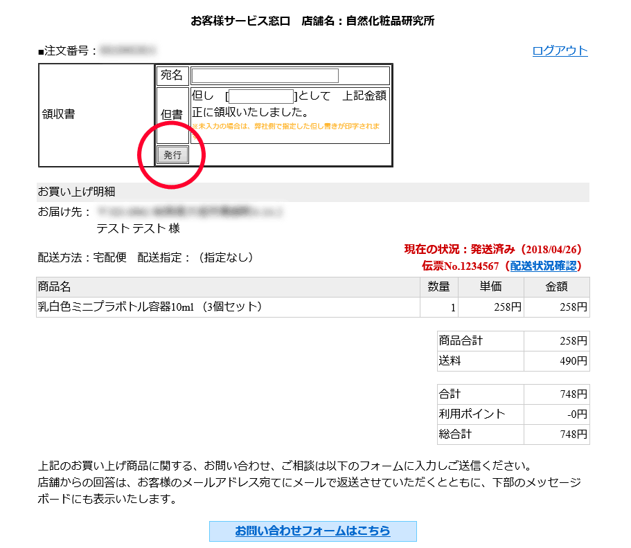Click the 但書 label cell
Image resolution: width=631 pixels, height=548 pixels.
pos(172,115)
